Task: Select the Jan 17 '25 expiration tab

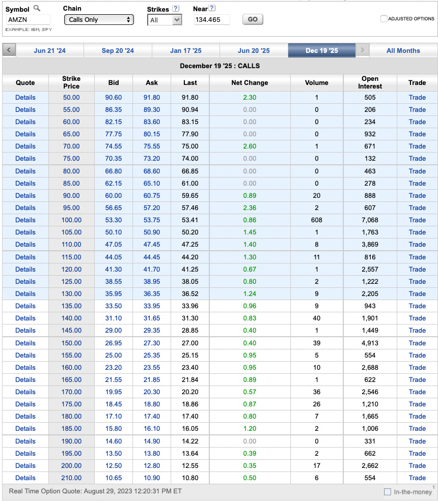Action: 185,50
